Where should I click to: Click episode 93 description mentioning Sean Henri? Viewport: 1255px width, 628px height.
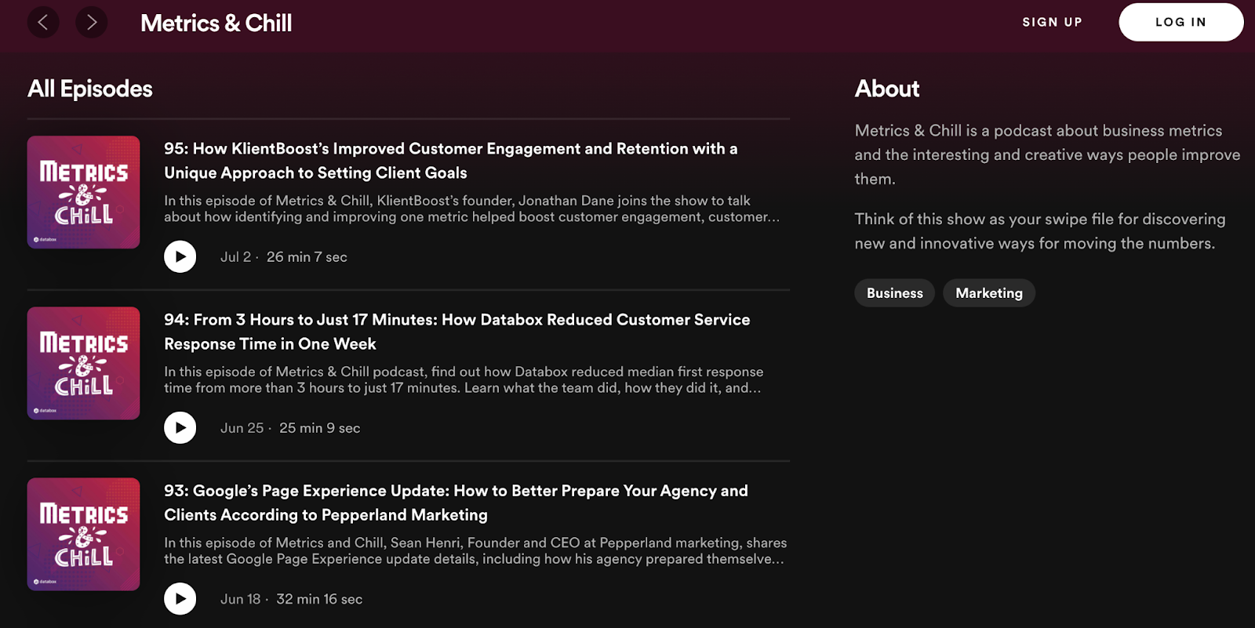475,550
